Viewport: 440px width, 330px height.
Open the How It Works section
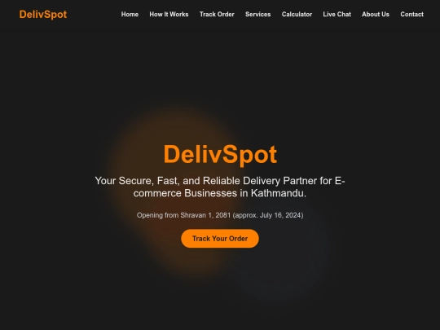pyautogui.click(x=169, y=15)
